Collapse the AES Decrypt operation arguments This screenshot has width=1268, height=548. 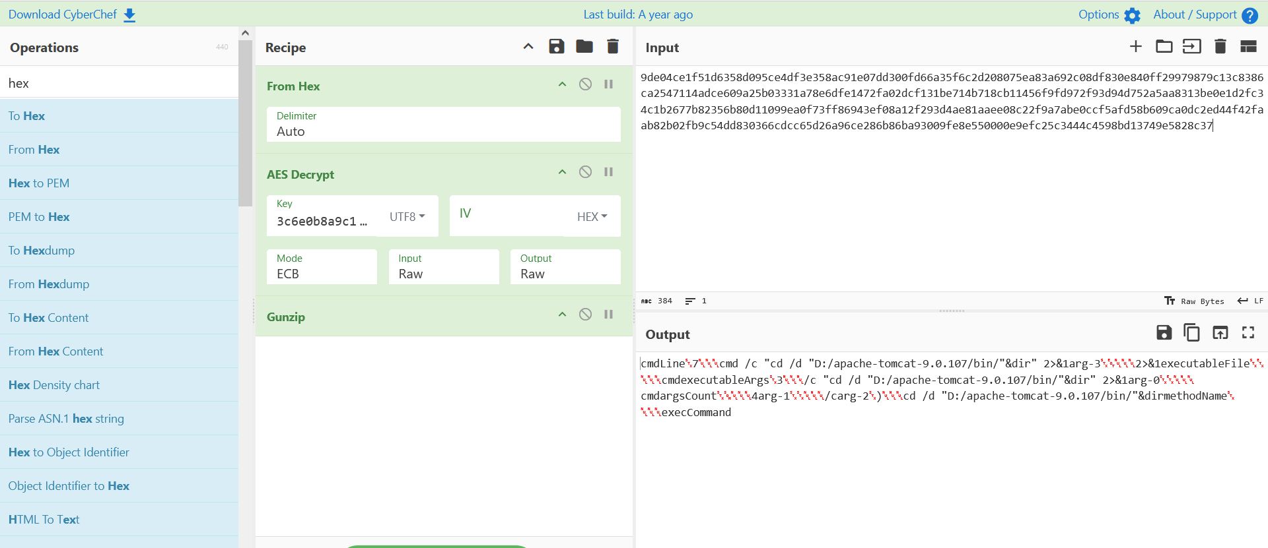(x=562, y=172)
